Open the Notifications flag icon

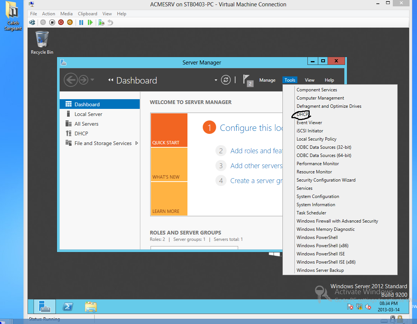pos(248,80)
